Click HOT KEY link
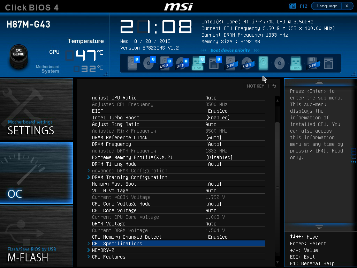Screen dimensions: 357x268 pyautogui.click(x=256, y=86)
